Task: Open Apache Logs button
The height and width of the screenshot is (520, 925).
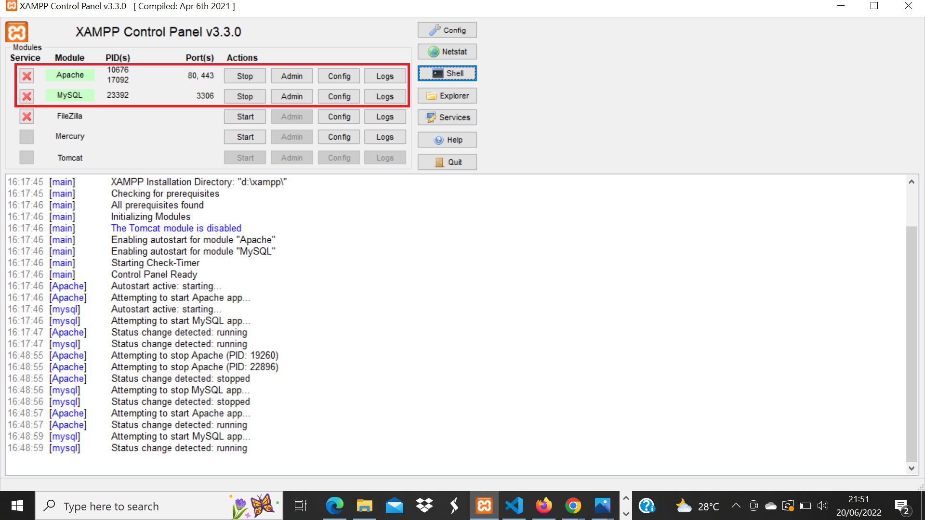Action: coord(384,76)
